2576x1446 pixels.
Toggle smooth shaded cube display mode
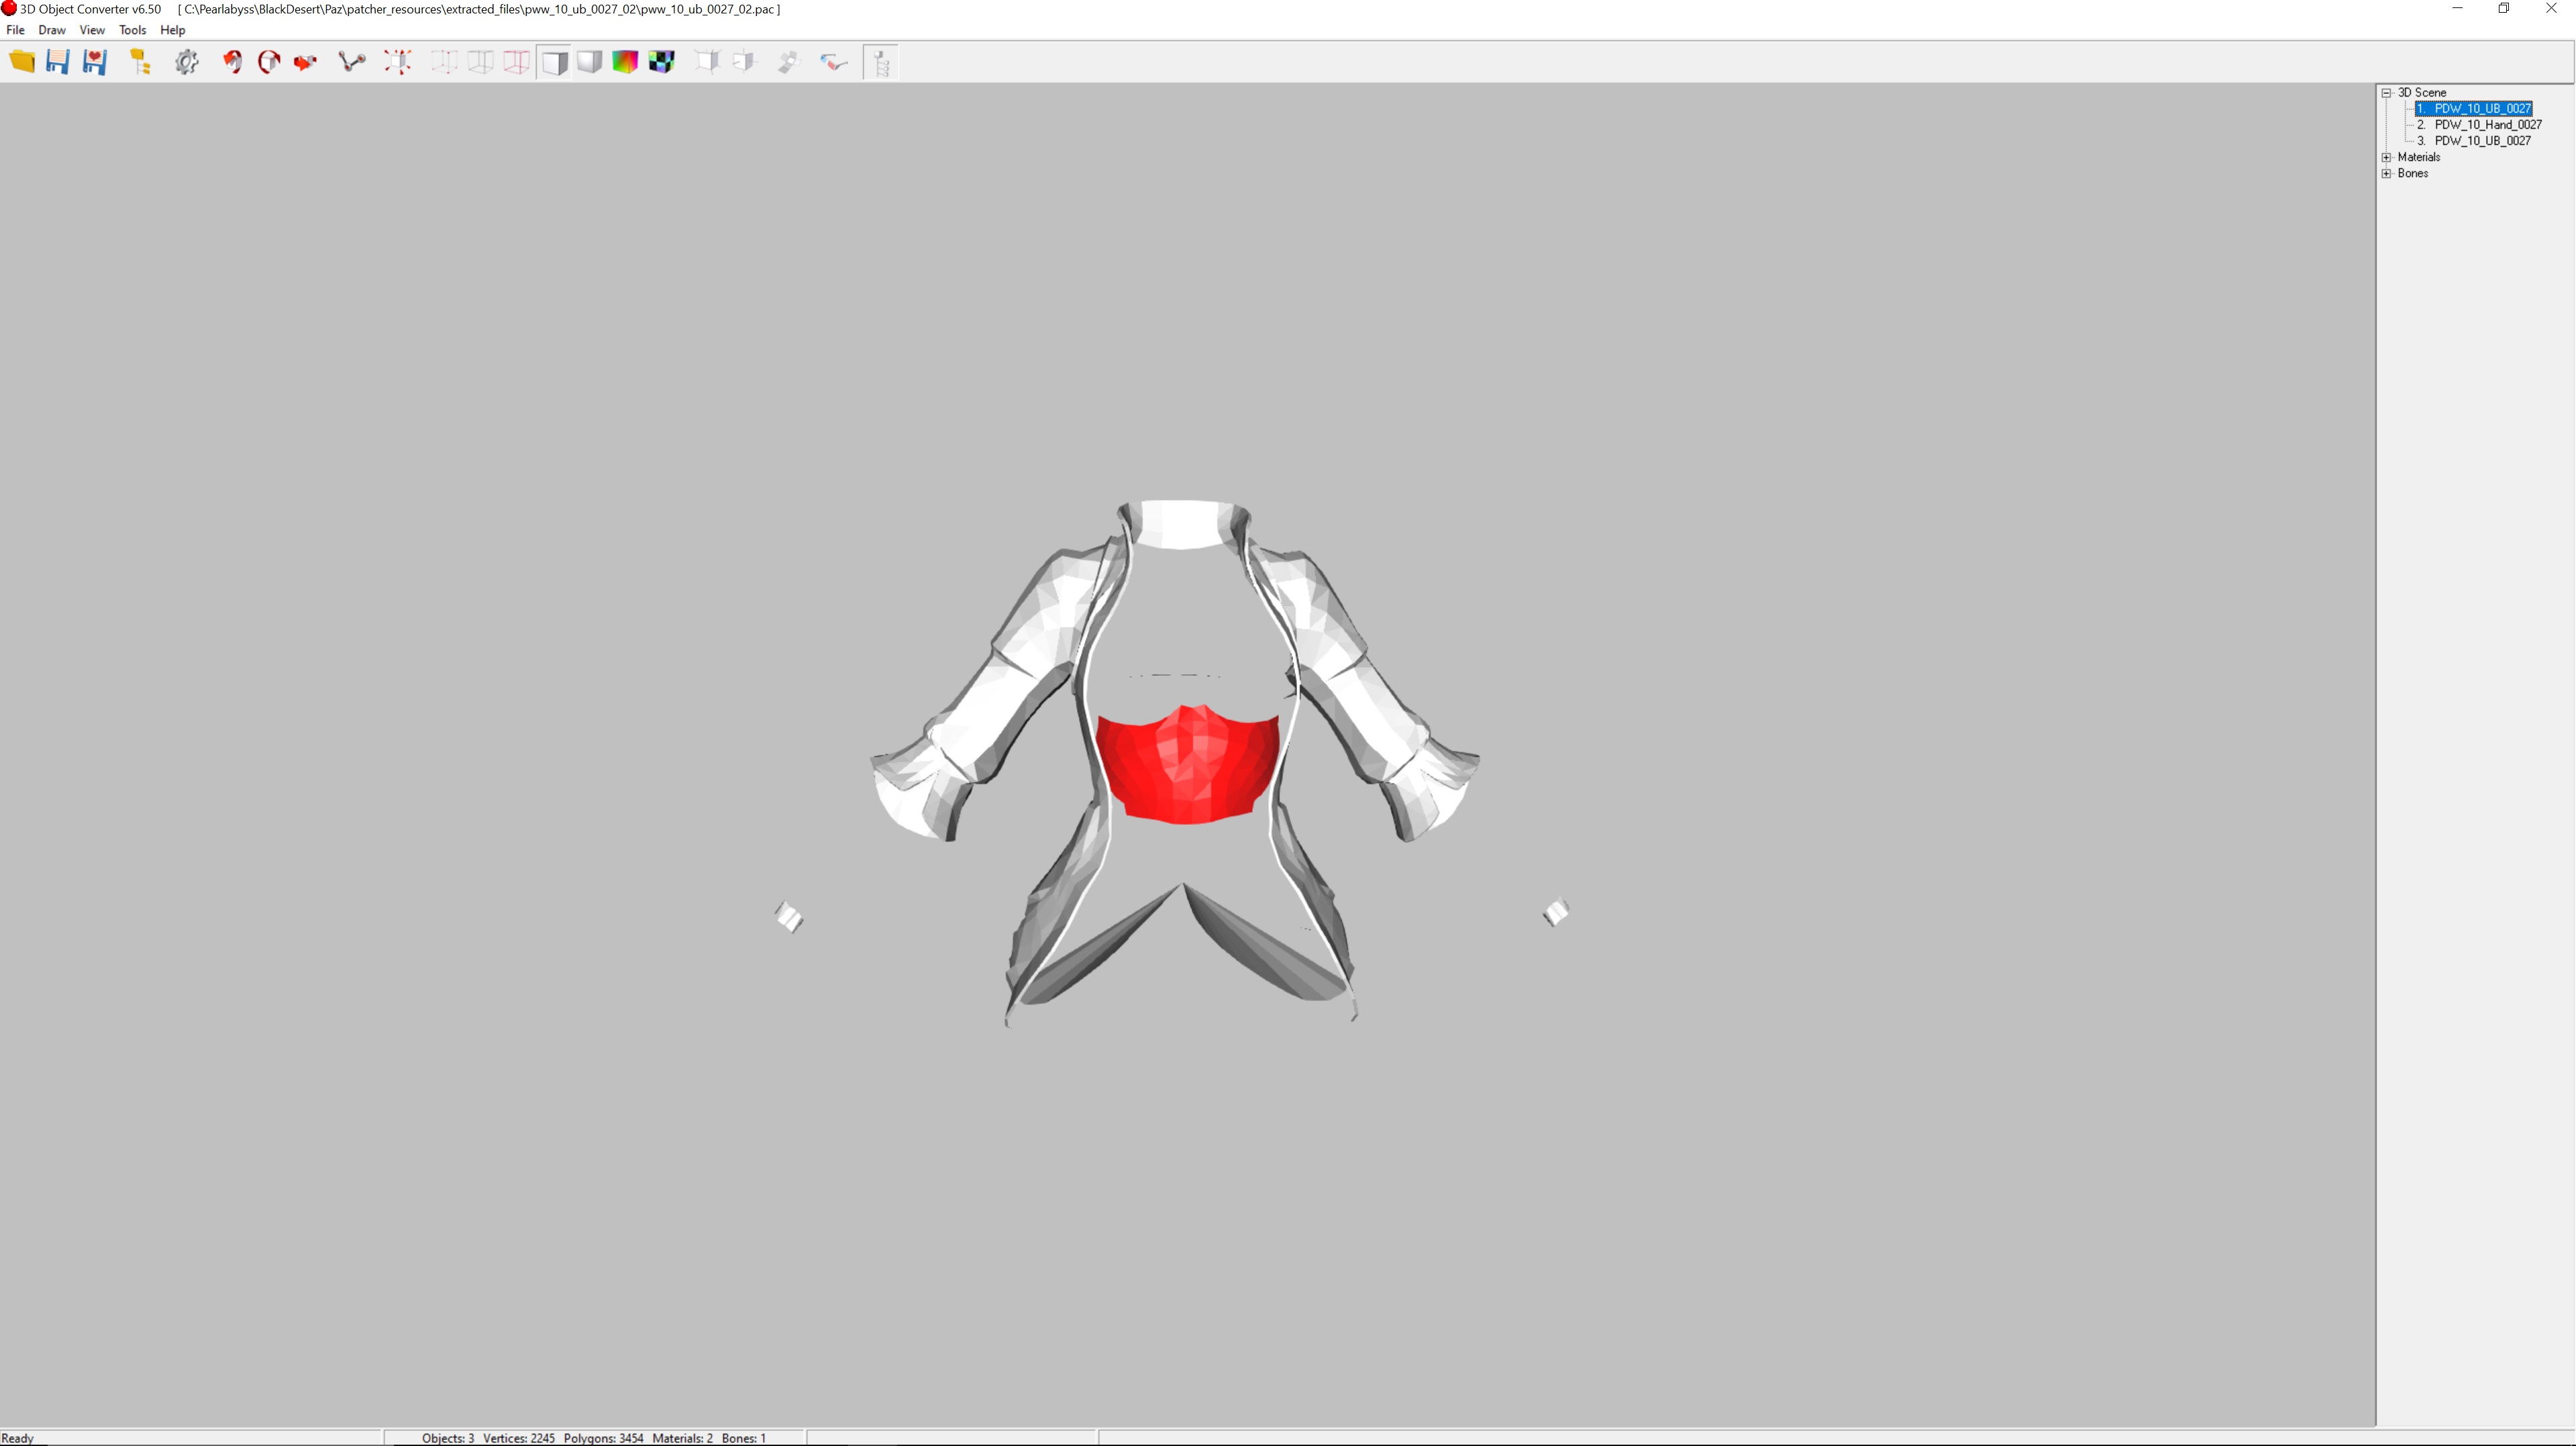(590, 62)
